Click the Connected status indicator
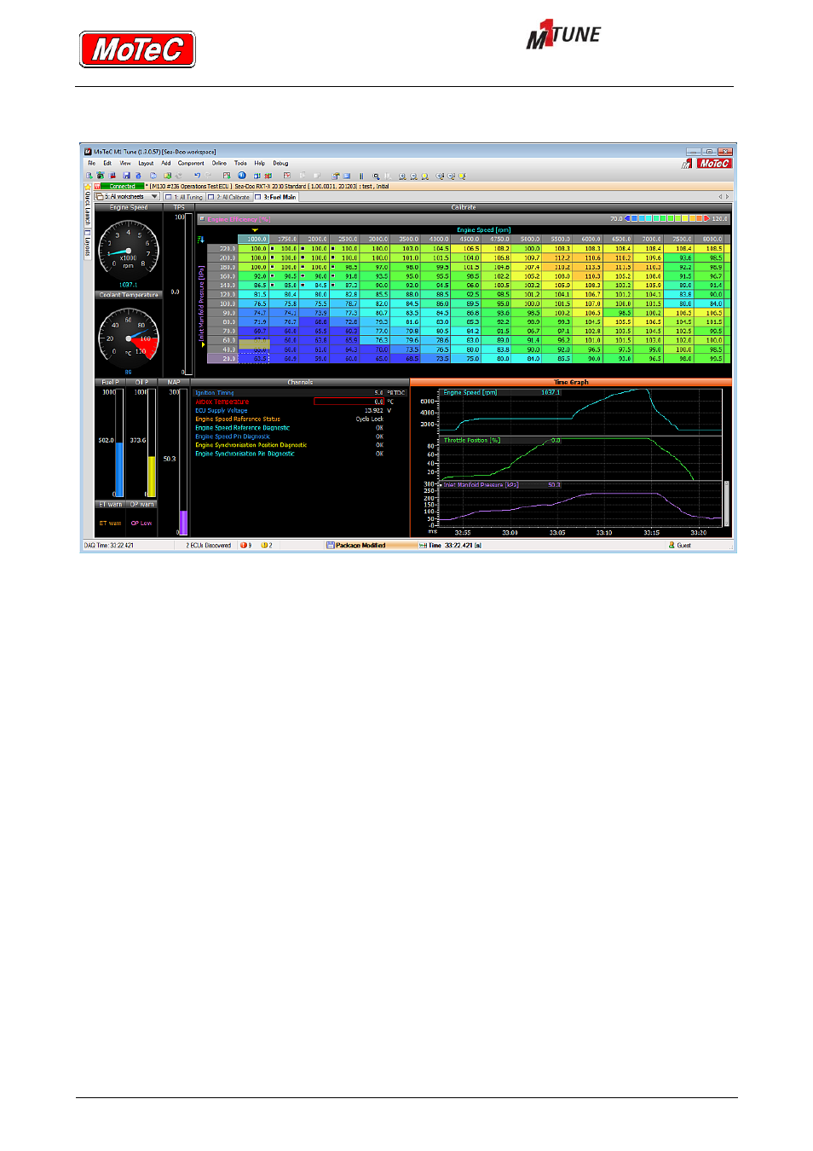 tap(122, 186)
